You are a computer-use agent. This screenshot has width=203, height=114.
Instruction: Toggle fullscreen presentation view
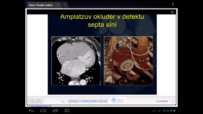pos(173,101)
